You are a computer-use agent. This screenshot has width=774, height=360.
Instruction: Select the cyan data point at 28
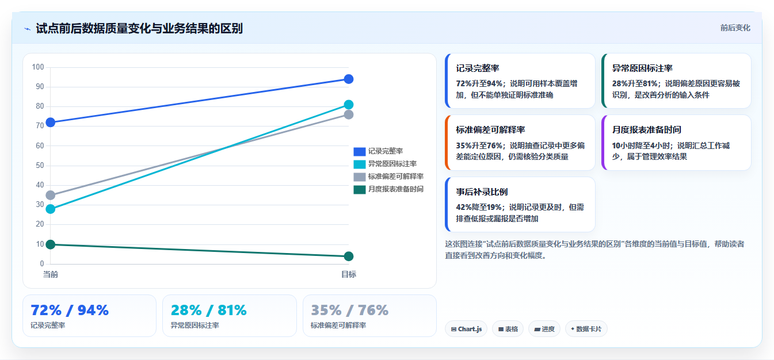51,209
